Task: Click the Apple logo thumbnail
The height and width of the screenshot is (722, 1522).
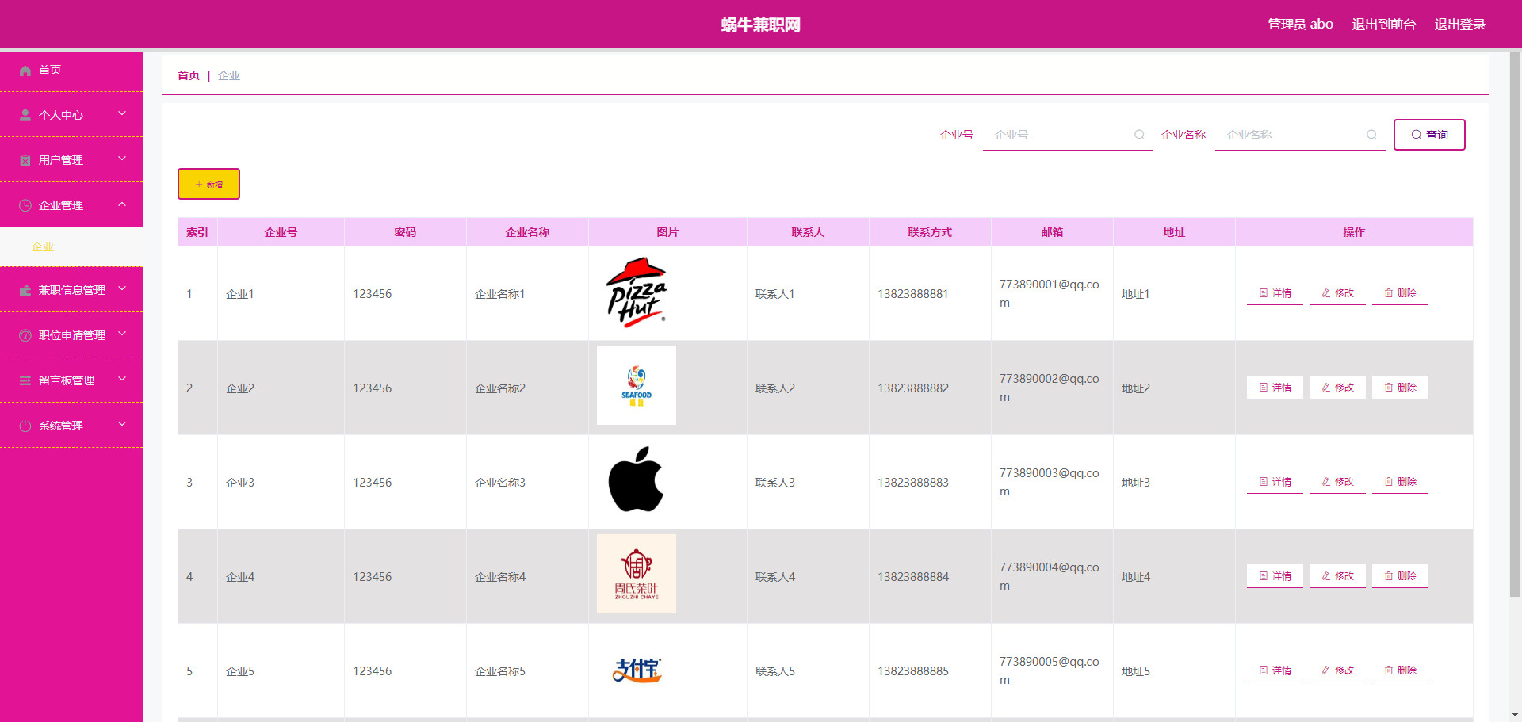Action: (636, 479)
